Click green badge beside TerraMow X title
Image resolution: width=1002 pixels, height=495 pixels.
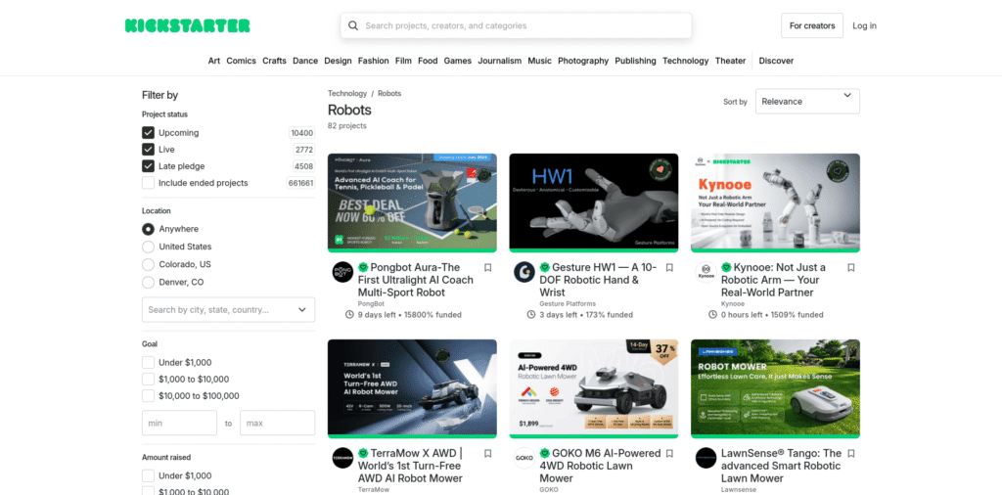click(x=363, y=453)
